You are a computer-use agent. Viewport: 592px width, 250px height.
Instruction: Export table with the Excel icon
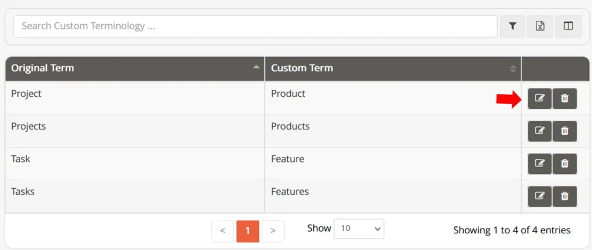coord(541,26)
